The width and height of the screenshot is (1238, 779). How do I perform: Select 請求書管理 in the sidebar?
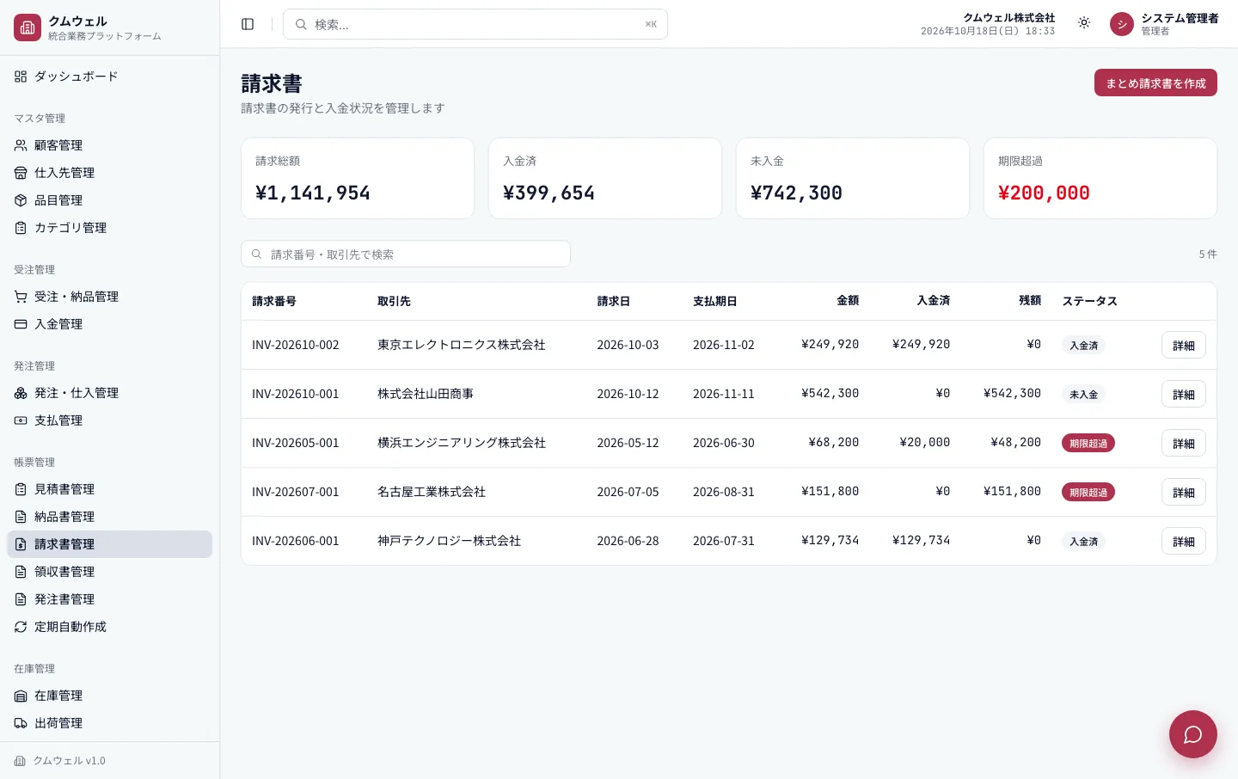coord(109,544)
